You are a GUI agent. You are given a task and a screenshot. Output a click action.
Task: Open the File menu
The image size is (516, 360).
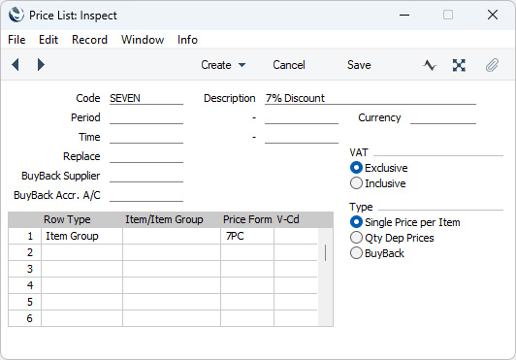[x=16, y=40]
